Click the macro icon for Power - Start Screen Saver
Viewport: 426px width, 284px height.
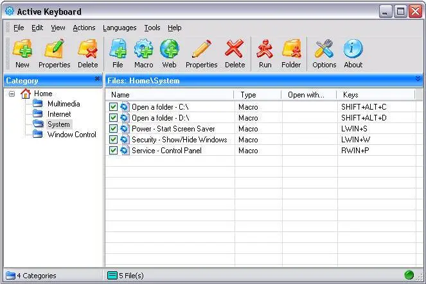tap(124, 129)
